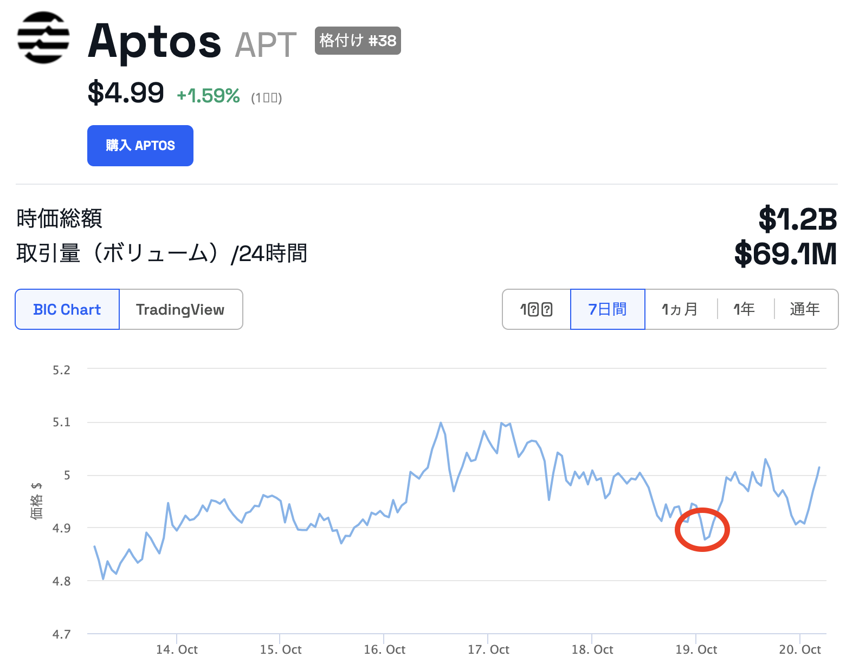Select the 7日間 time range
Screen dimensions: 859x670
click(x=608, y=309)
